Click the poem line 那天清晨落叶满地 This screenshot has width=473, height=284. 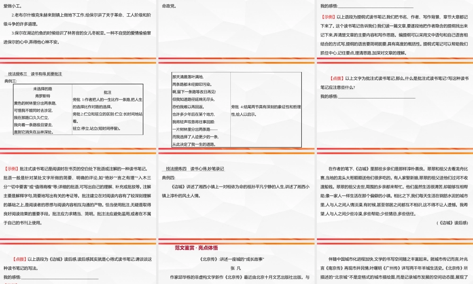pyautogui.click(x=188, y=77)
